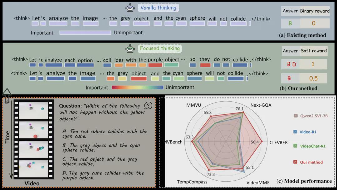Click the question mark speech bubble icon

[149, 106]
